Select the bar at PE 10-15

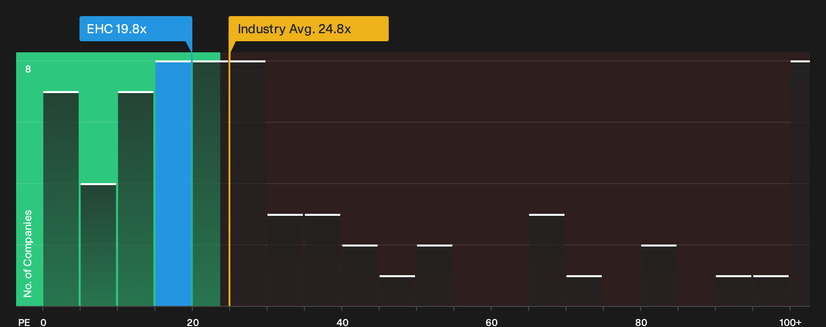tap(135, 199)
